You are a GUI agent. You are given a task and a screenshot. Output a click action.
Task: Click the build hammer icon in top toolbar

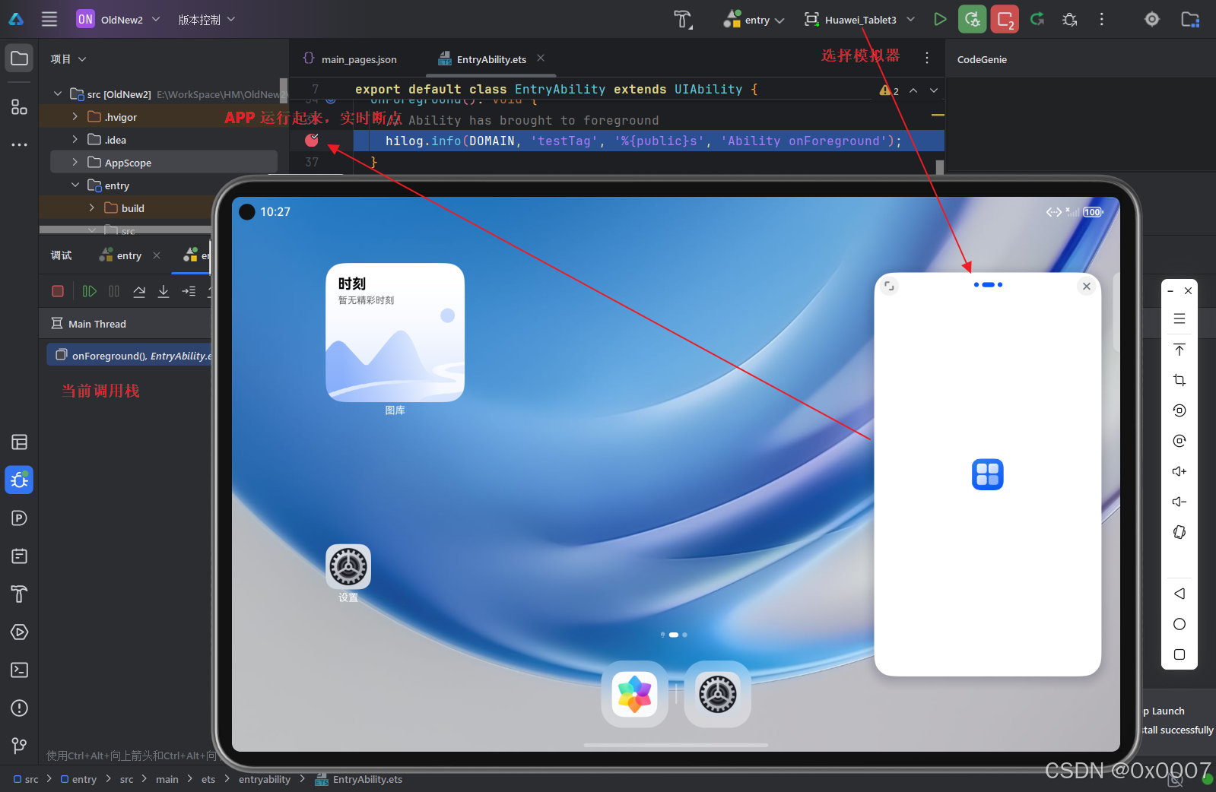click(683, 20)
